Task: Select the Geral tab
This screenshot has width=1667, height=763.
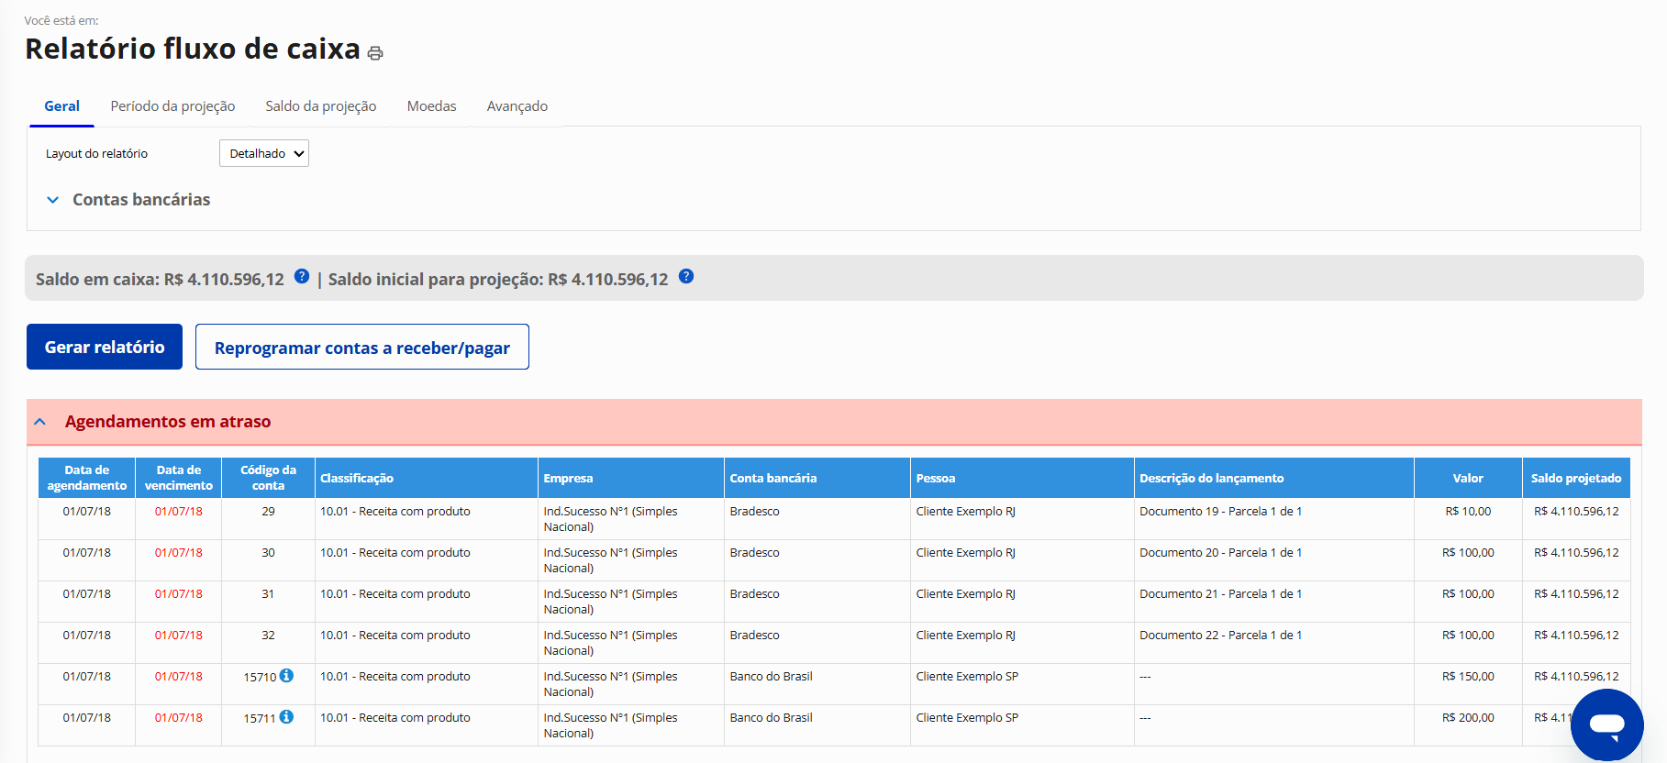Action: pyautogui.click(x=61, y=106)
